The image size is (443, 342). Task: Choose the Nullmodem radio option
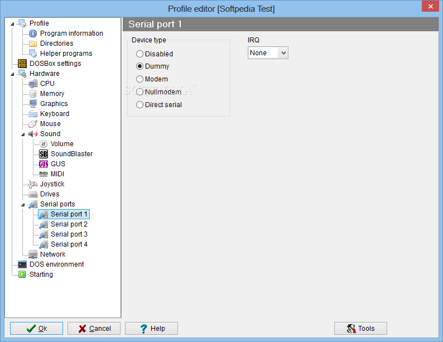pyautogui.click(x=158, y=92)
